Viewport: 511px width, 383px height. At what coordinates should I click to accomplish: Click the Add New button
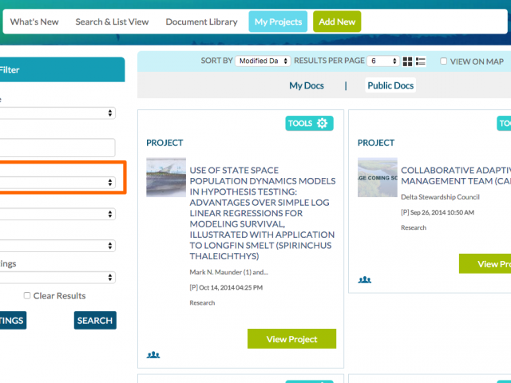coord(337,22)
